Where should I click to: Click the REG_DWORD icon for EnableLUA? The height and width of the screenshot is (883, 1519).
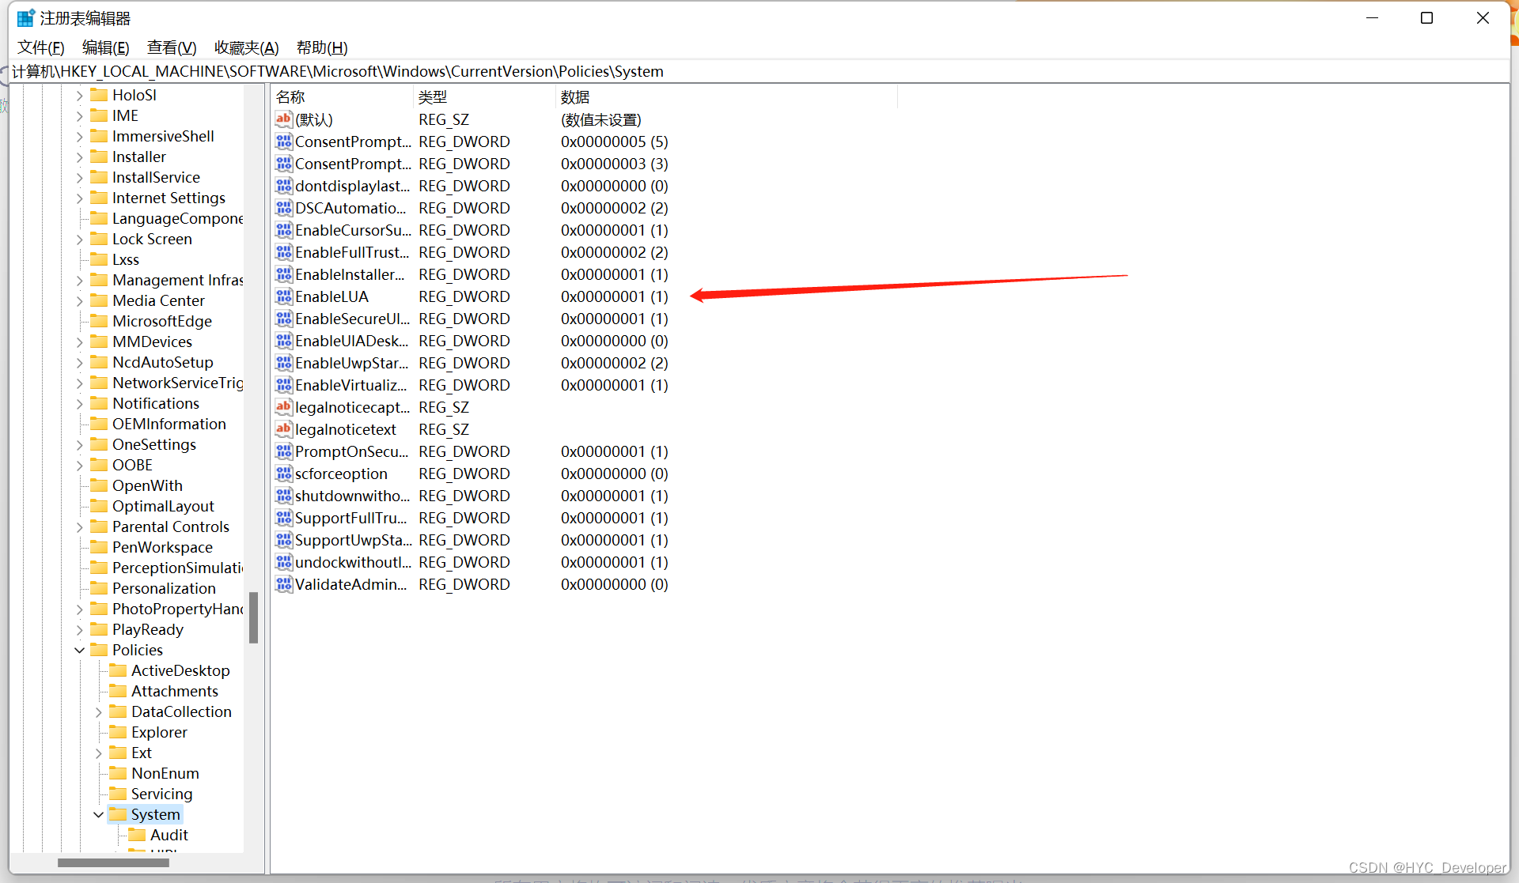coord(283,296)
